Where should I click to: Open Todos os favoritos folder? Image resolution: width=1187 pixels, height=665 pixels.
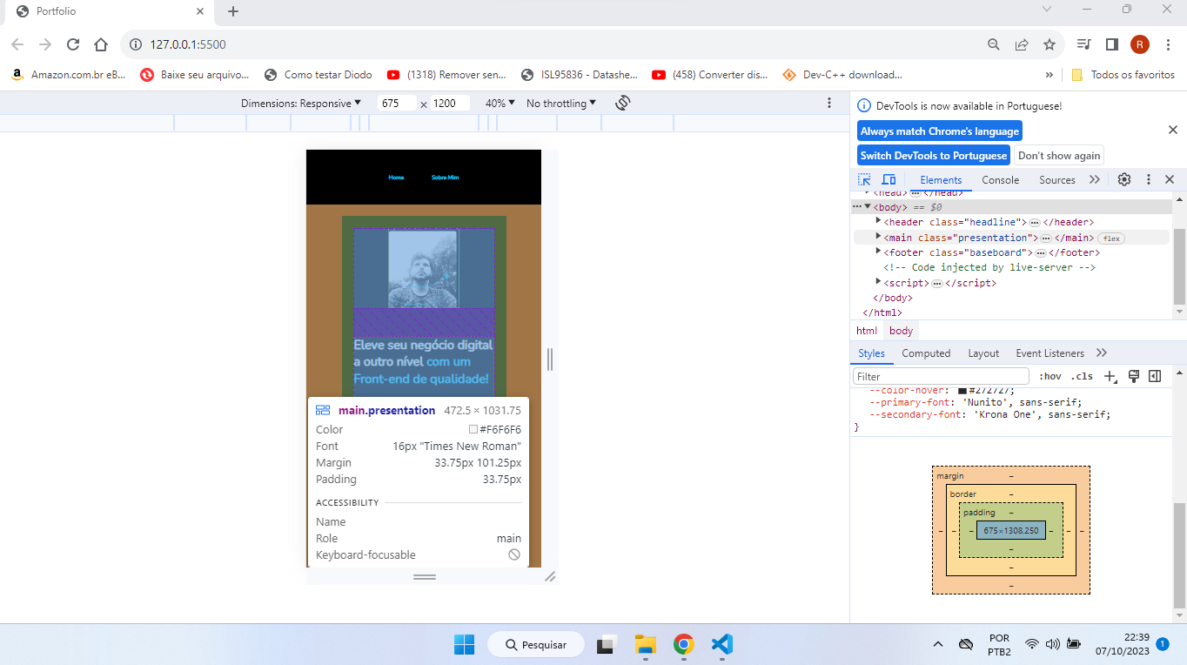1123,75
